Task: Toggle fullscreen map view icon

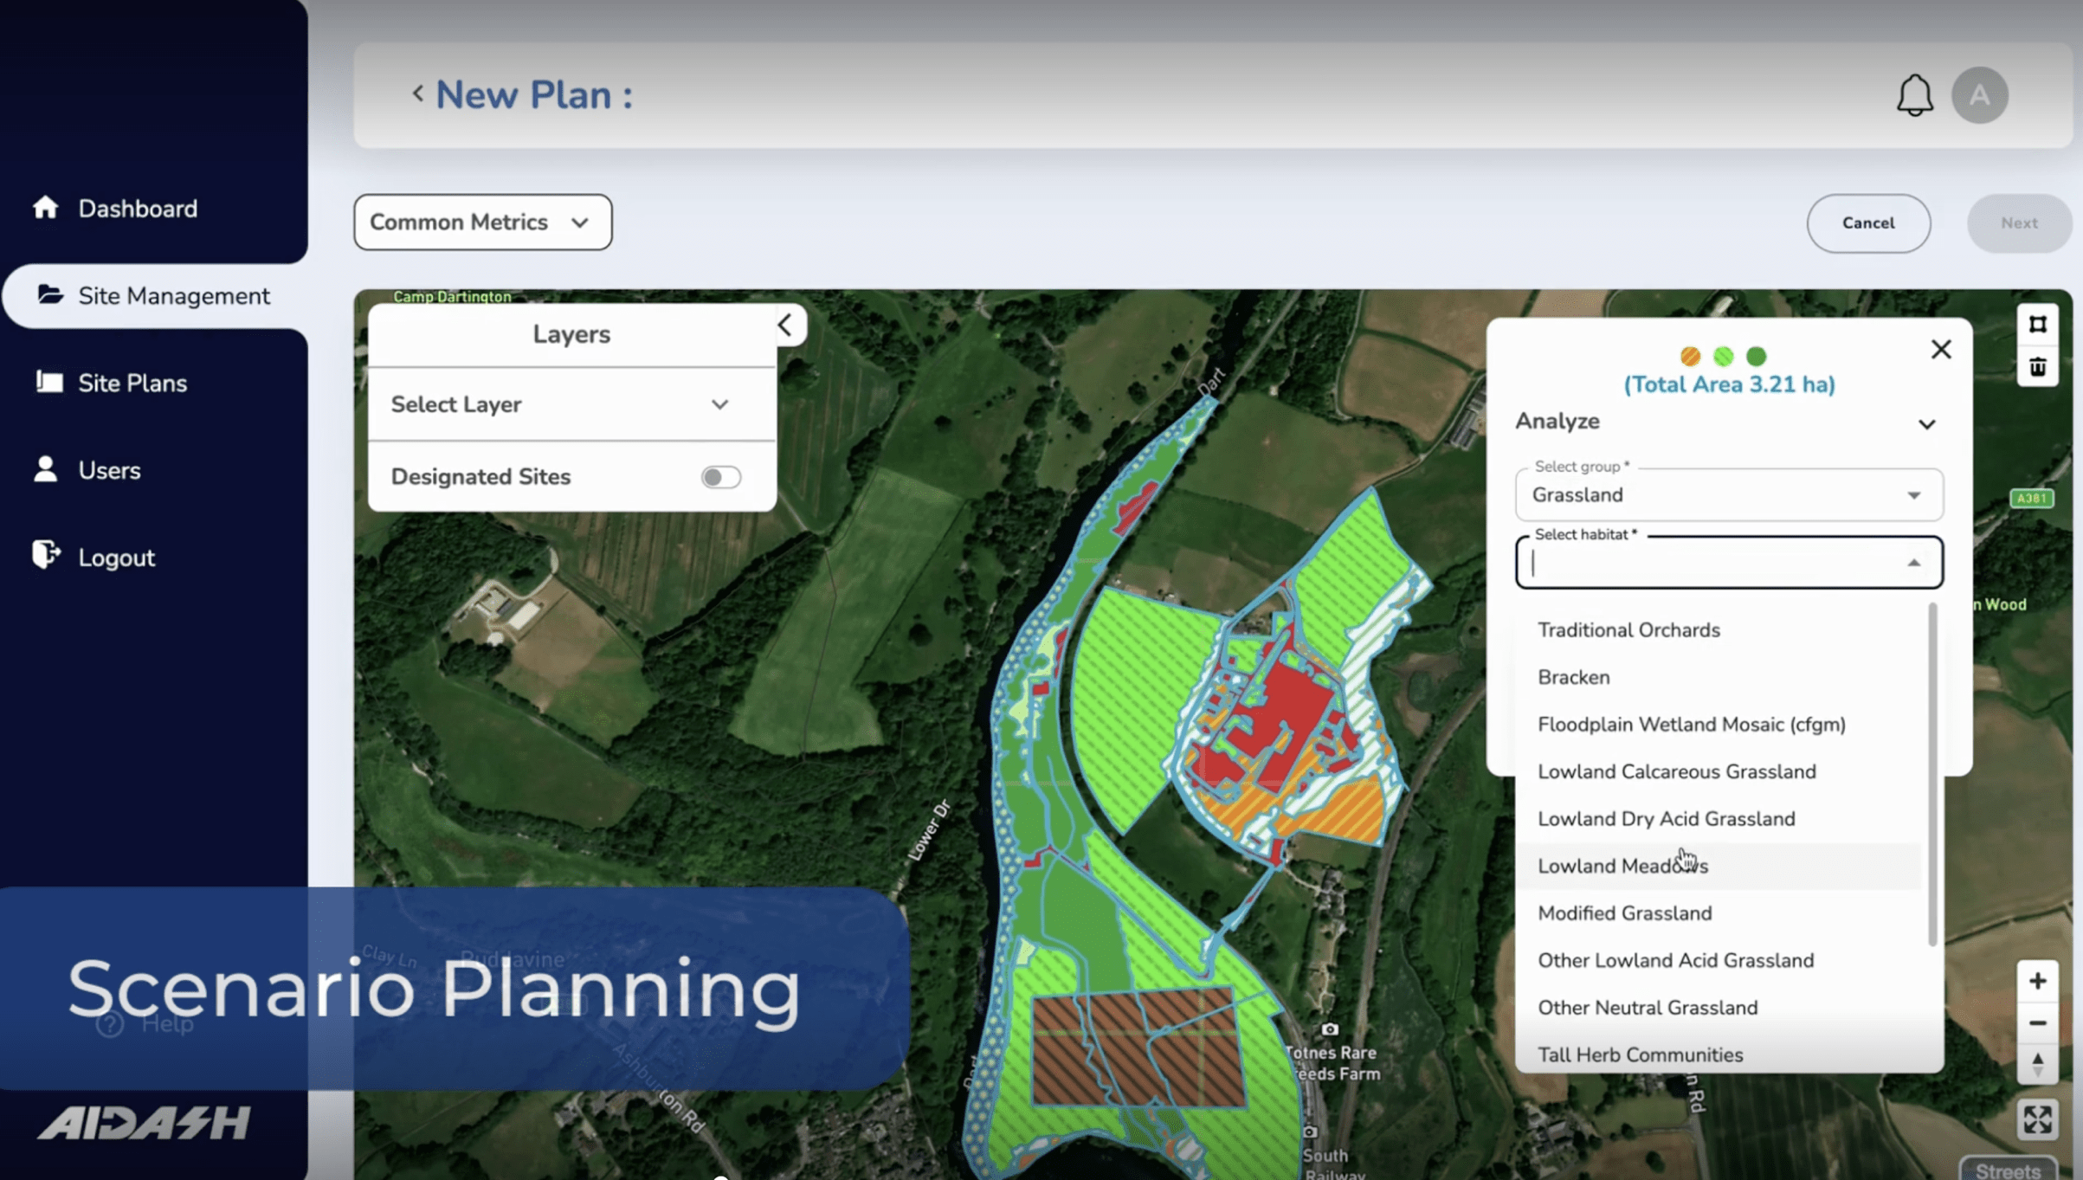Action: (2037, 1120)
